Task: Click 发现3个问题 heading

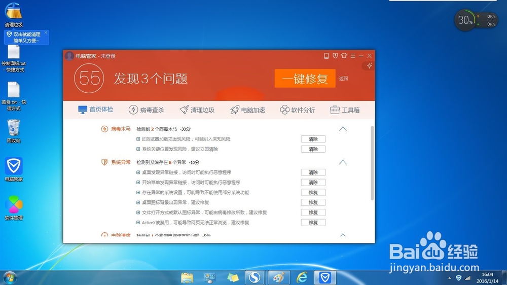Action: point(151,79)
